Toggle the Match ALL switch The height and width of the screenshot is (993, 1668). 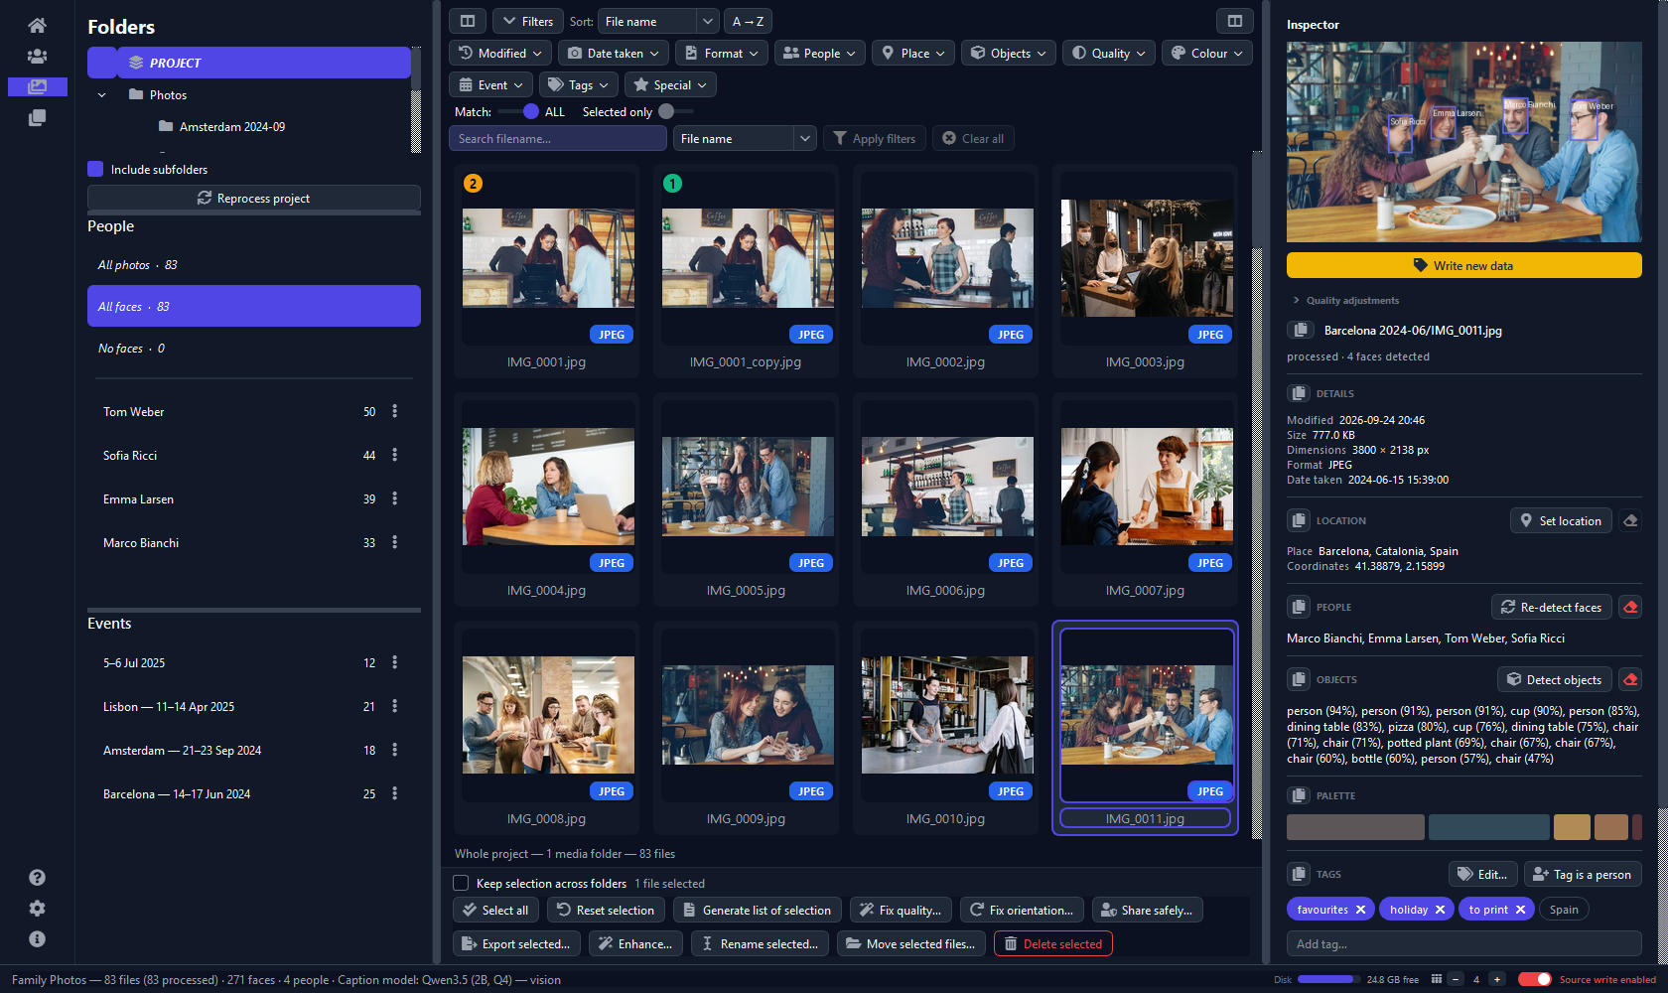pyautogui.click(x=520, y=111)
